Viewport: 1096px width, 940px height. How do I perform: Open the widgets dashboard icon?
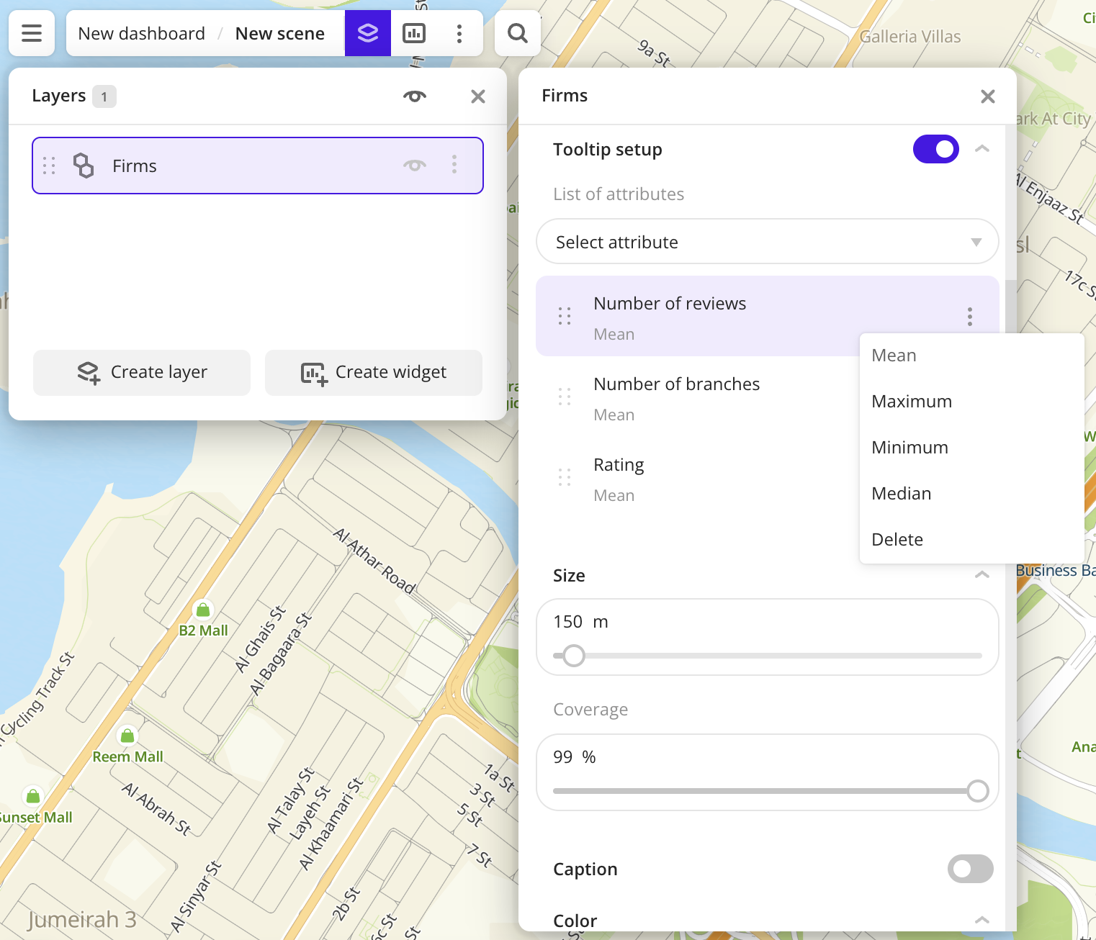tap(413, 33)
